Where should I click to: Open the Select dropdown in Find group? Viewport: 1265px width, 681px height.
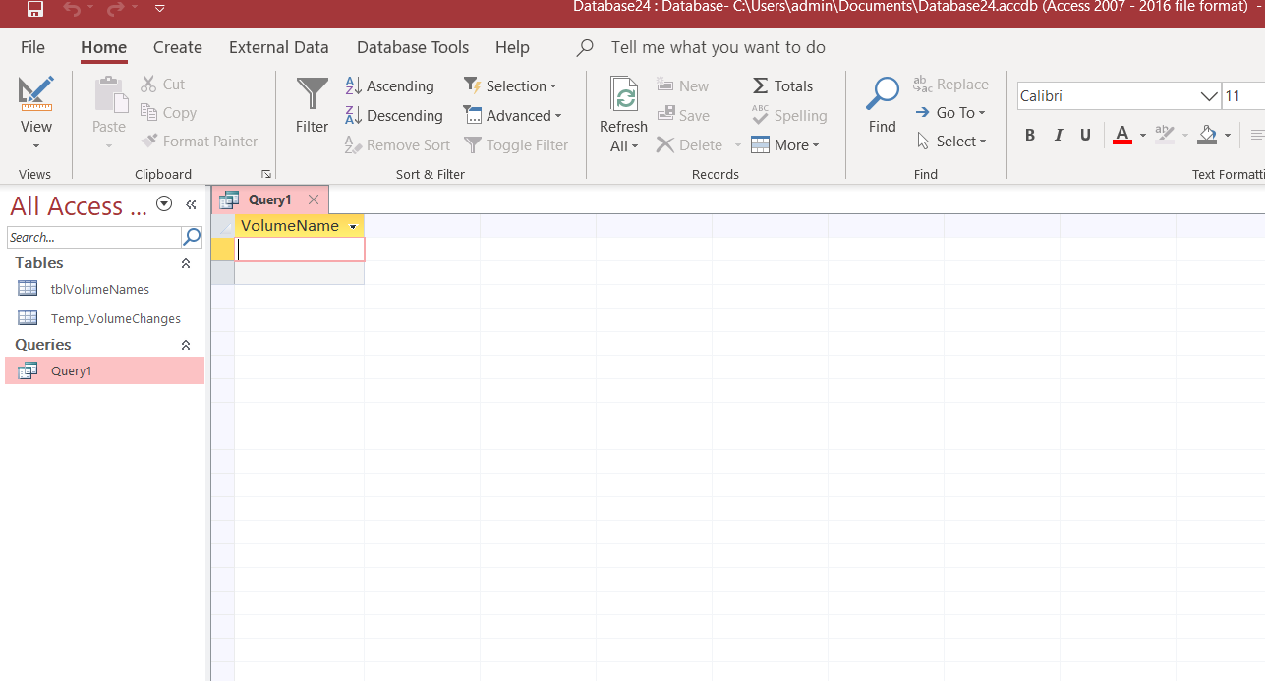(x=950, y=142)
